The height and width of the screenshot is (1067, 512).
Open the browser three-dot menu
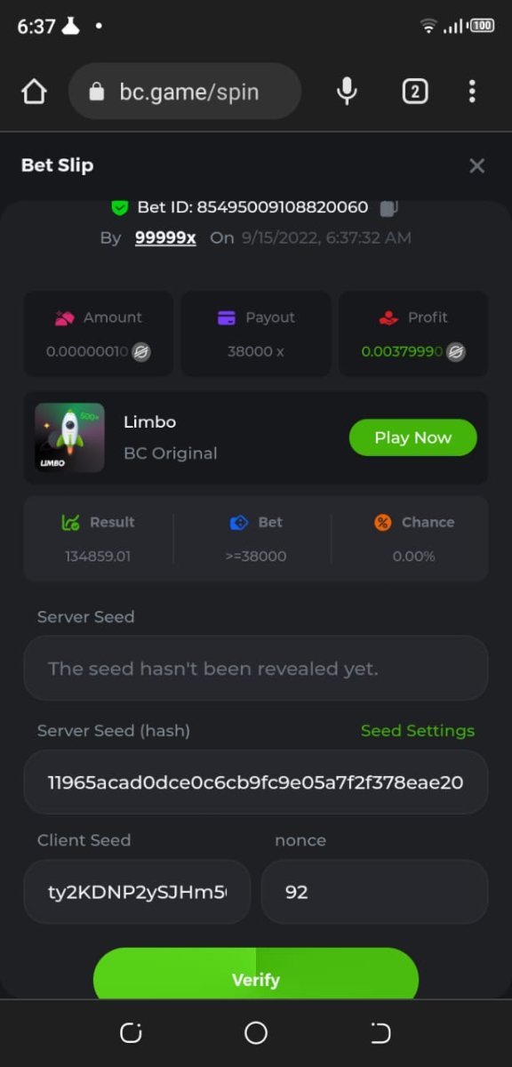tap(472, 91)
